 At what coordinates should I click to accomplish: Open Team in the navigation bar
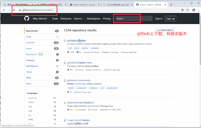55,19
